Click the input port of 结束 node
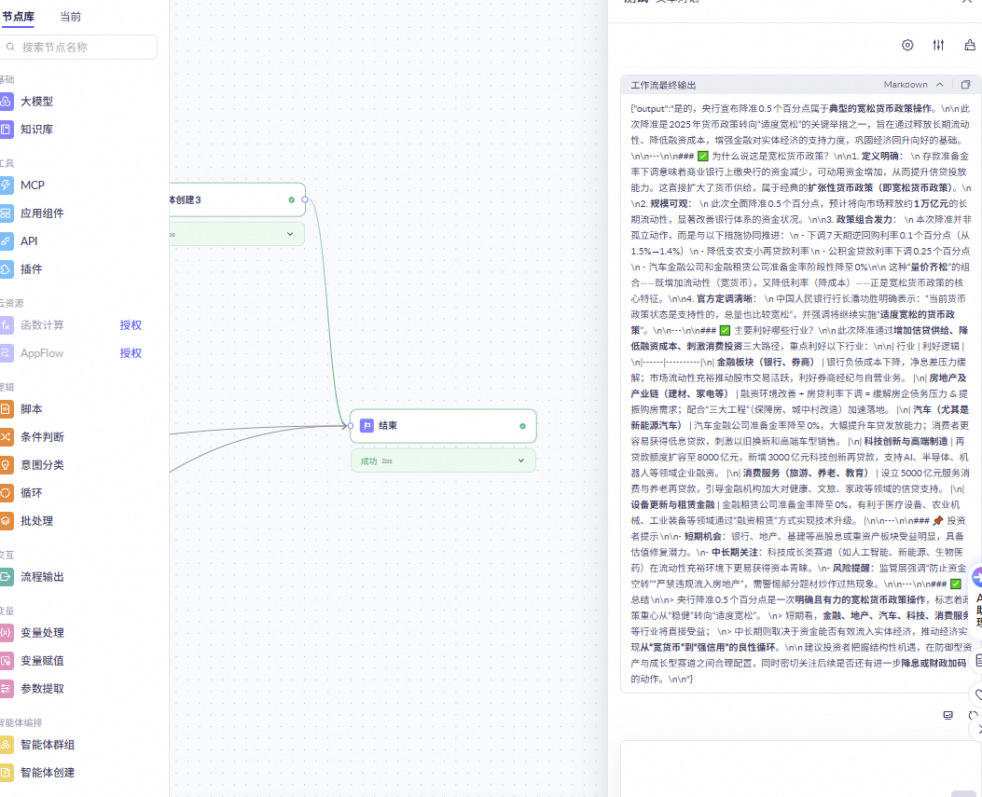982x797 pixels. coord(350,426)
